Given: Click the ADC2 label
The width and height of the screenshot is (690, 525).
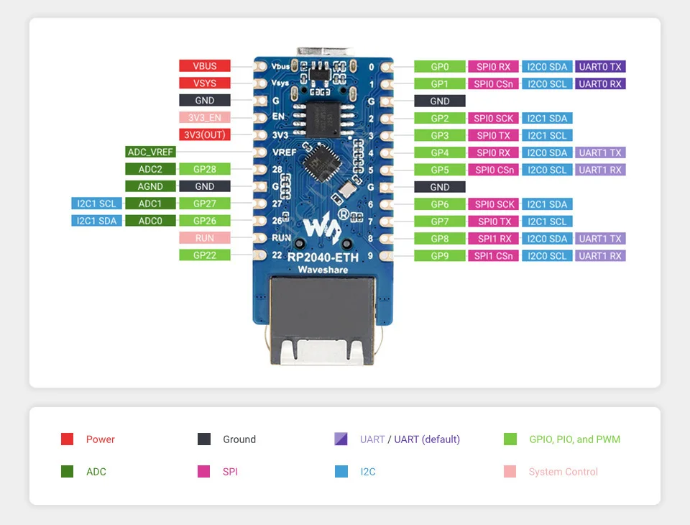Looking at the screenshot, I should click(x=150, y=169).
